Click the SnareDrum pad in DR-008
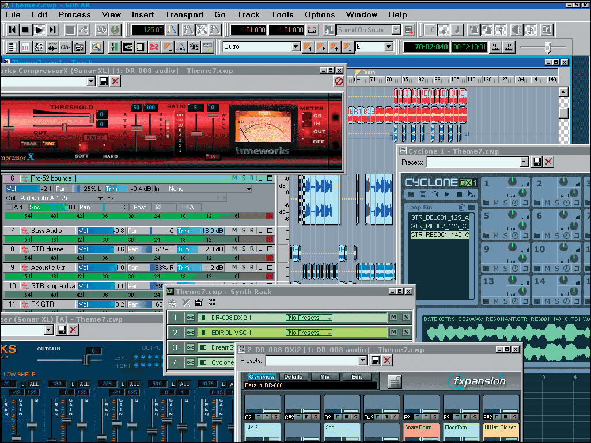 (421, 432)
